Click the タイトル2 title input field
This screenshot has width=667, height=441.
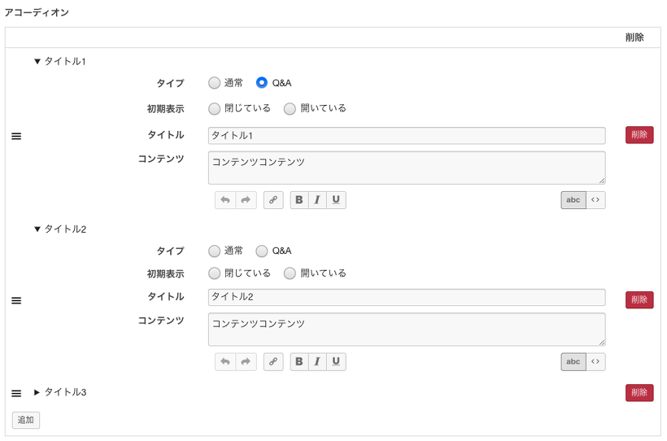[x=406, y=297]
